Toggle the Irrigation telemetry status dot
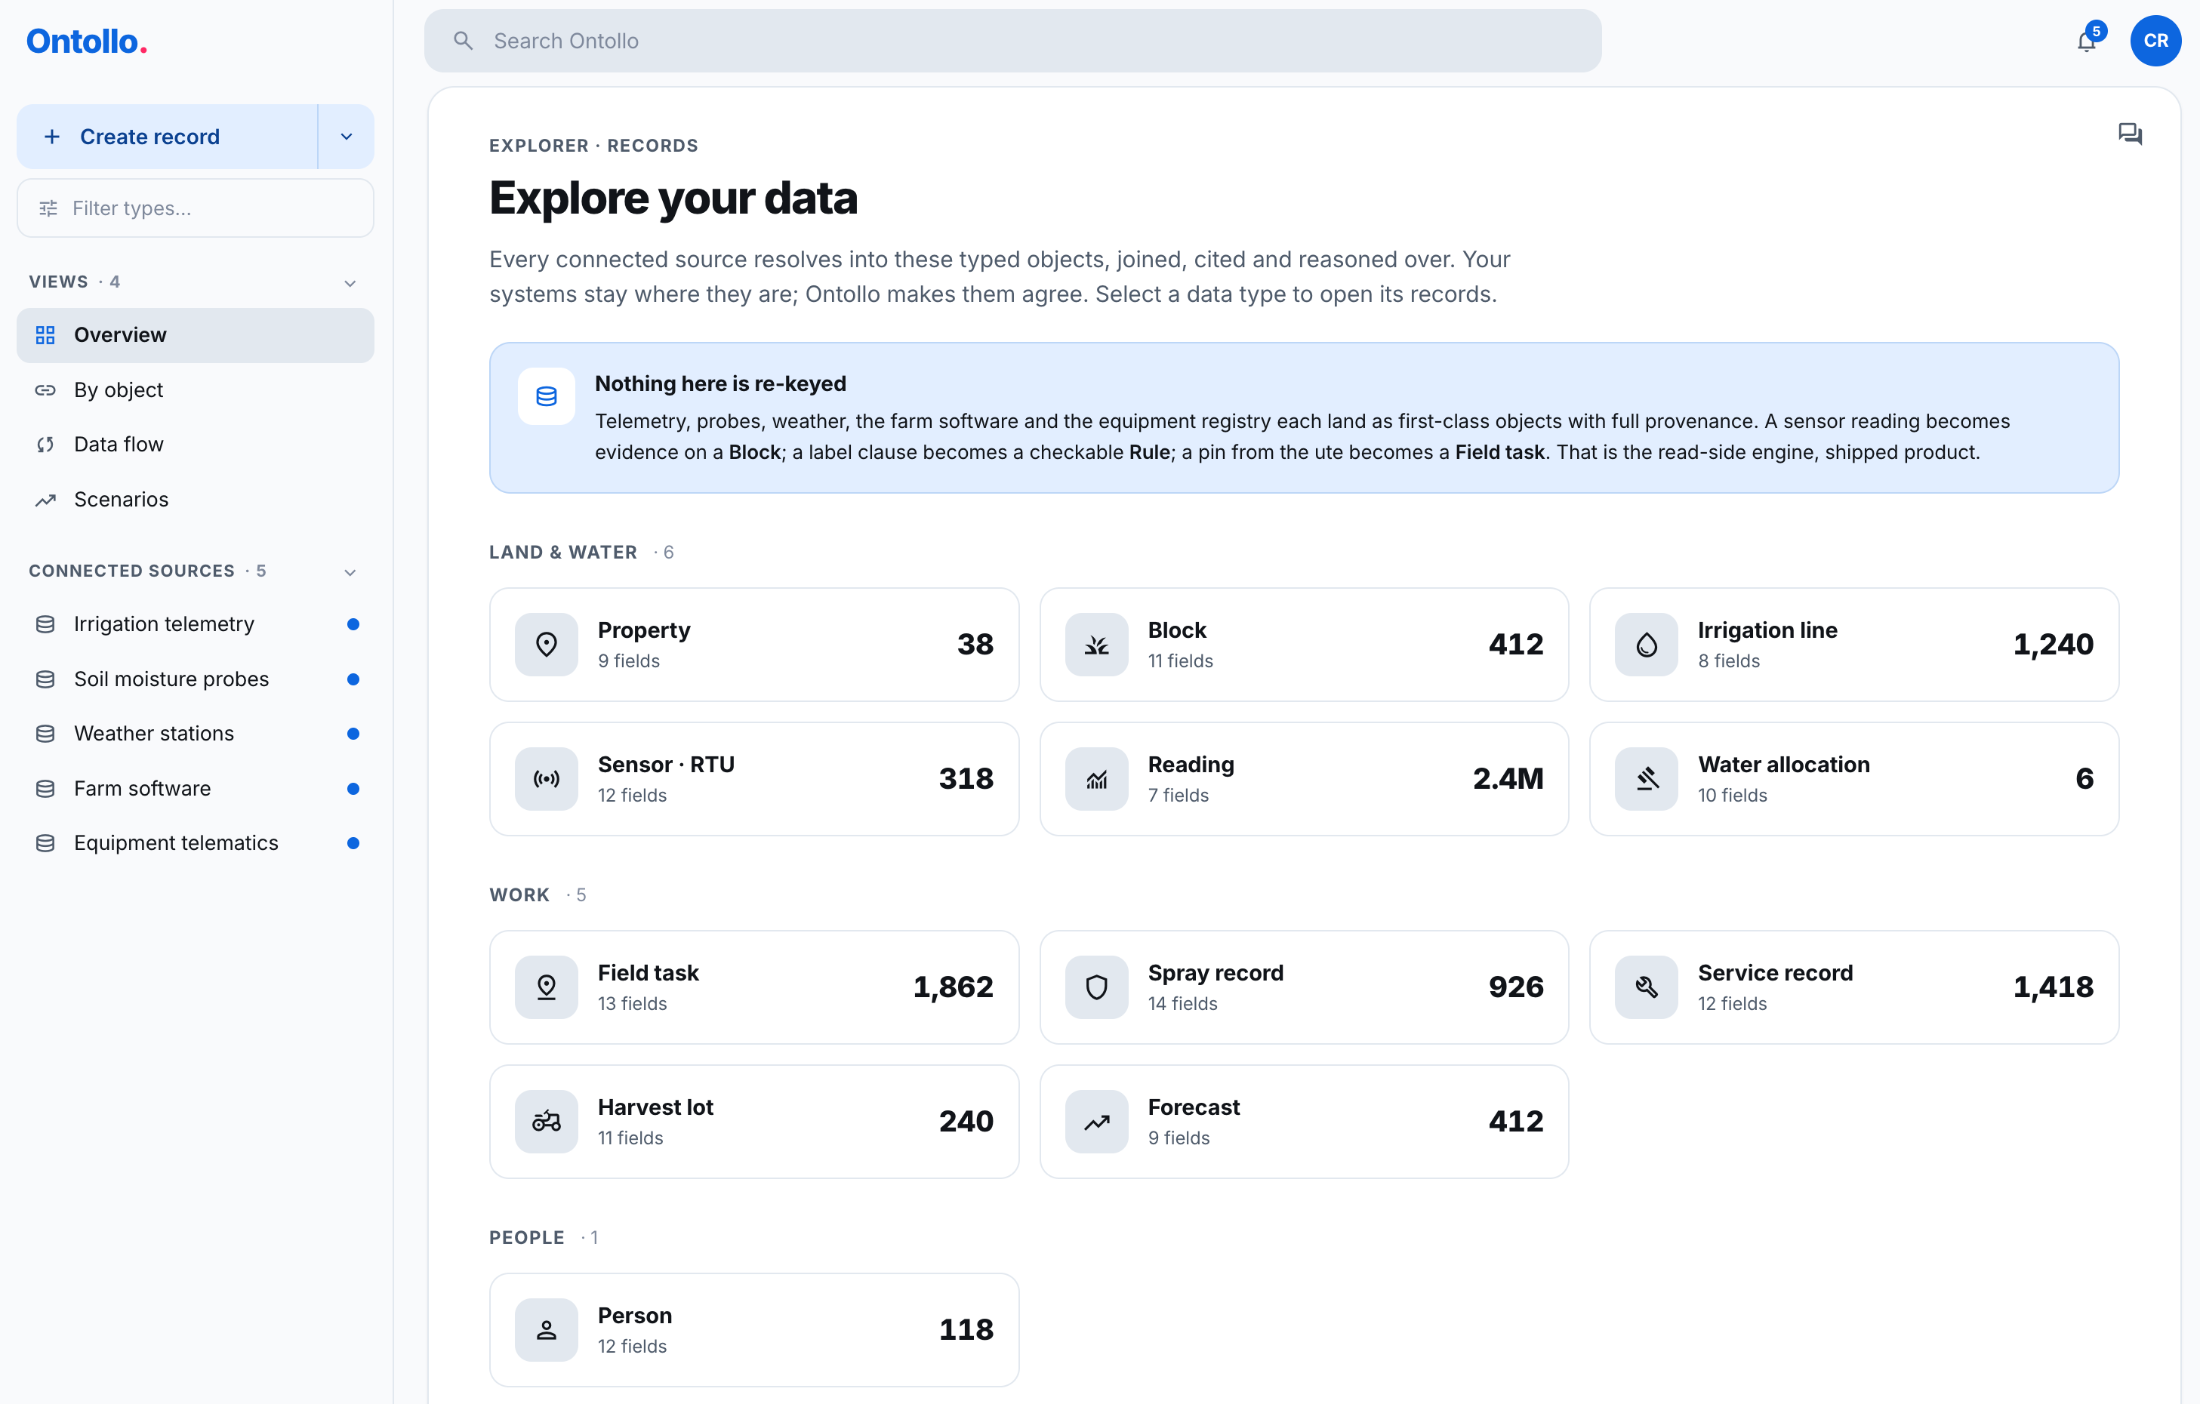Viewport: 2200px width, 1404px height. click(x=353, y=624)
